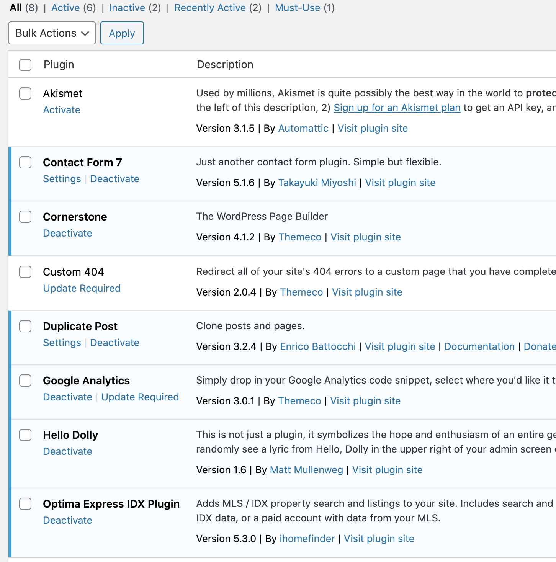
Task: Click the Plugin column header
Action: tap(59, 64)
